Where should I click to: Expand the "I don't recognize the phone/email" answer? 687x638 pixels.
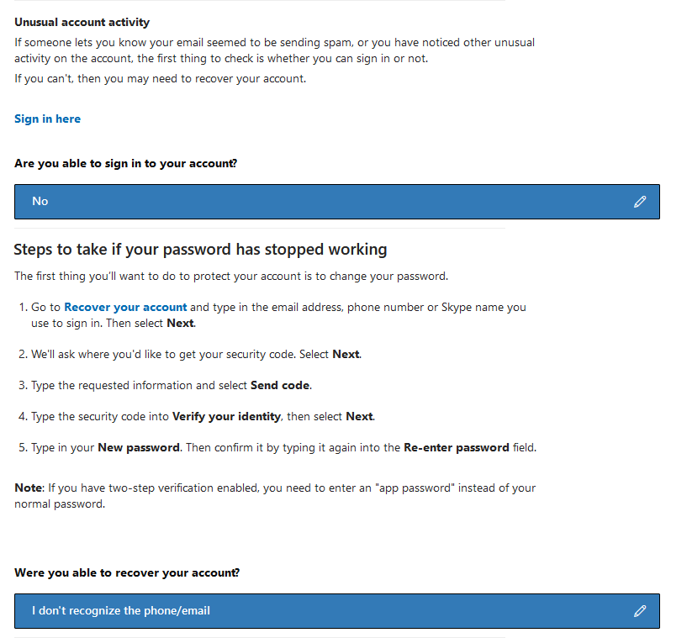click(x=336, y=611)
